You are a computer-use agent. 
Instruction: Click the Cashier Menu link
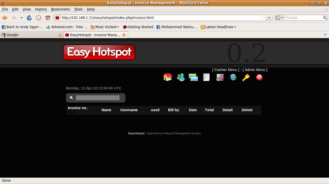coord(225,70)
